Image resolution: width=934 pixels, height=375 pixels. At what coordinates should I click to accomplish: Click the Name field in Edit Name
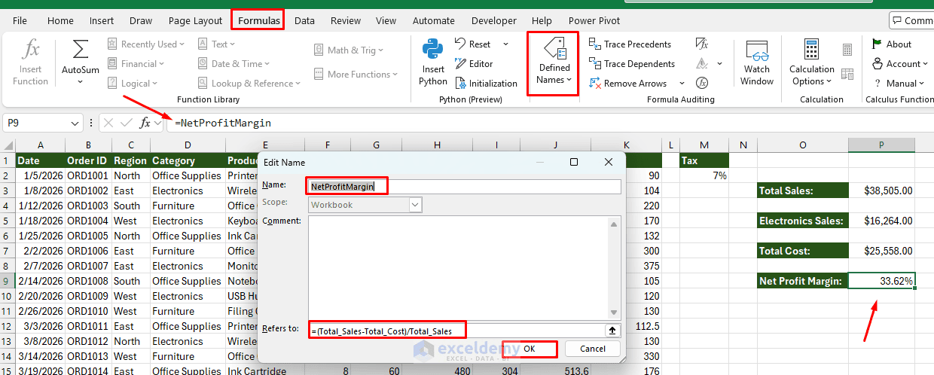464,186
